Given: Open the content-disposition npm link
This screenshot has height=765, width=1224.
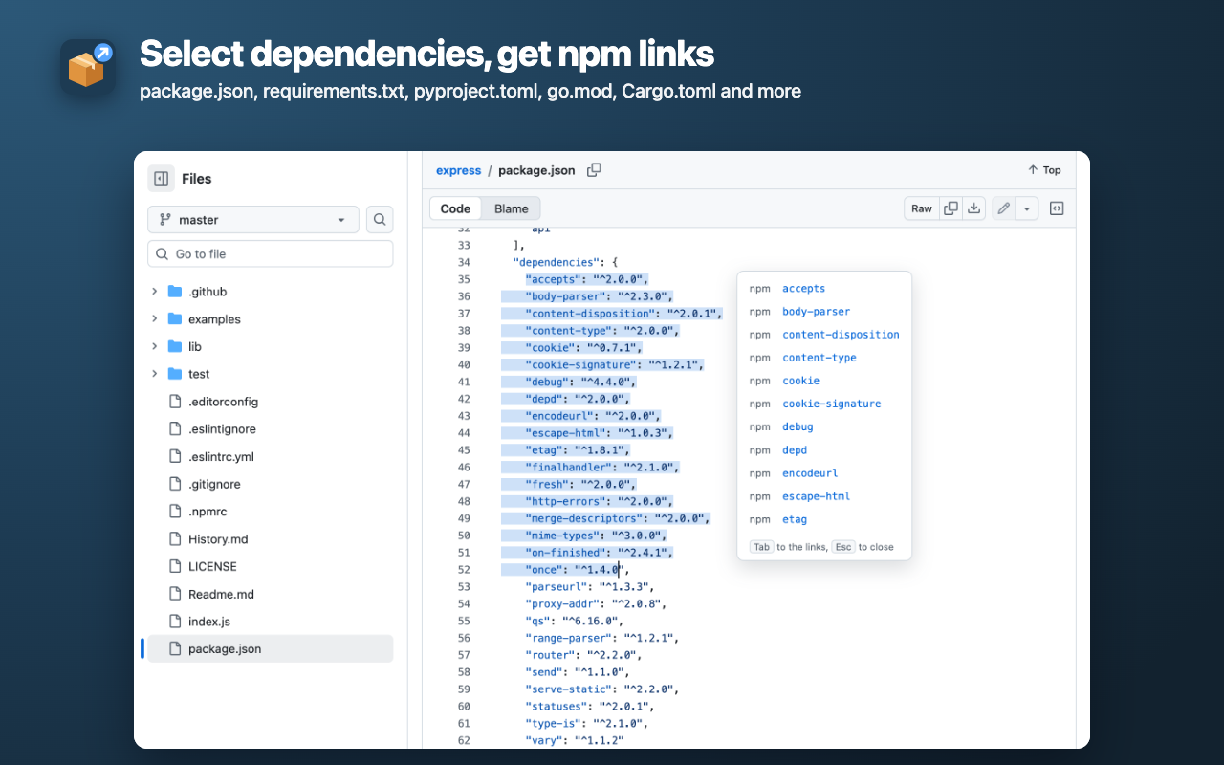Looking at the screenshot, I should point(841,335).
